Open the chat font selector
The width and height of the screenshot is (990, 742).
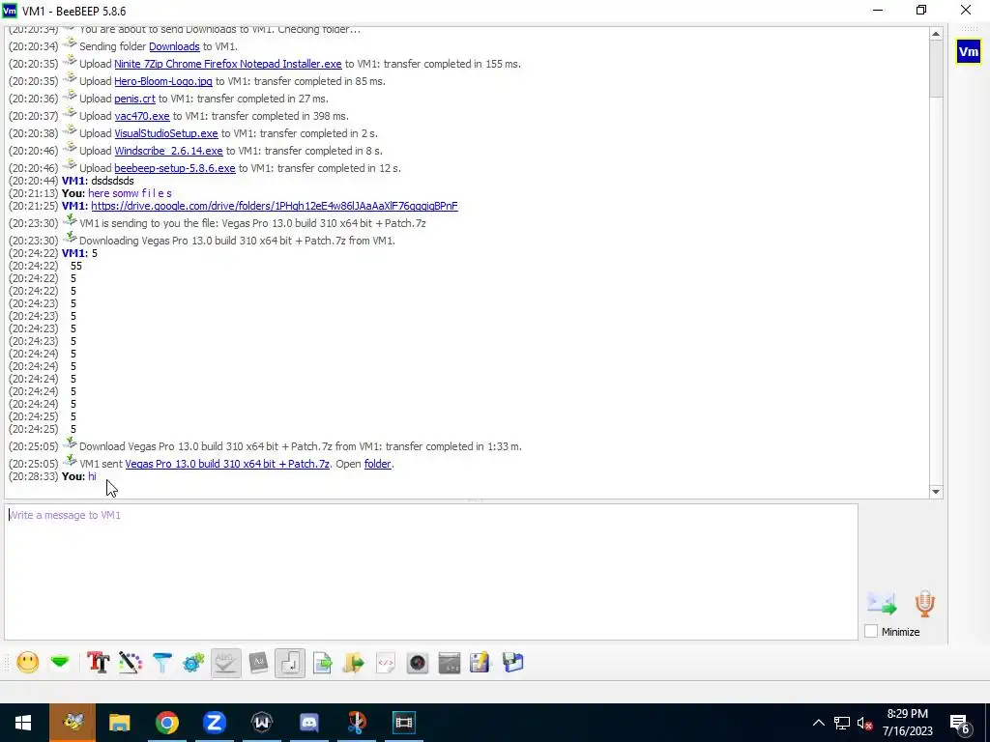click(x=99, y=663)
